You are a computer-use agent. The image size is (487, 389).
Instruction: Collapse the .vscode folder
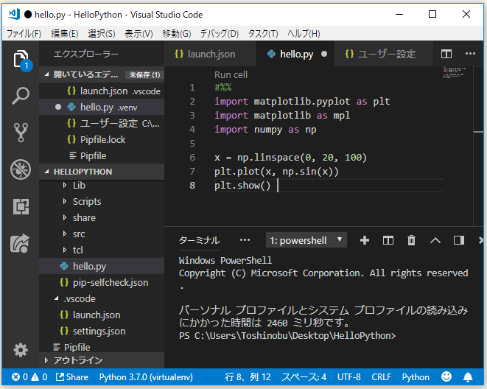pos(57,298)
